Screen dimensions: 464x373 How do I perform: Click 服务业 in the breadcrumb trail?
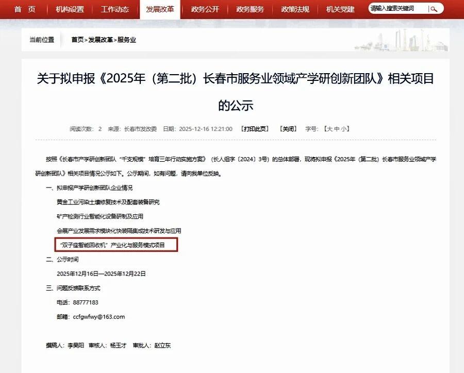click(127, 40)
